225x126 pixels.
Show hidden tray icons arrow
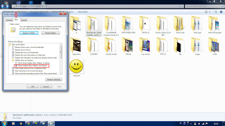pyautogui.click(x=191, y=124)
